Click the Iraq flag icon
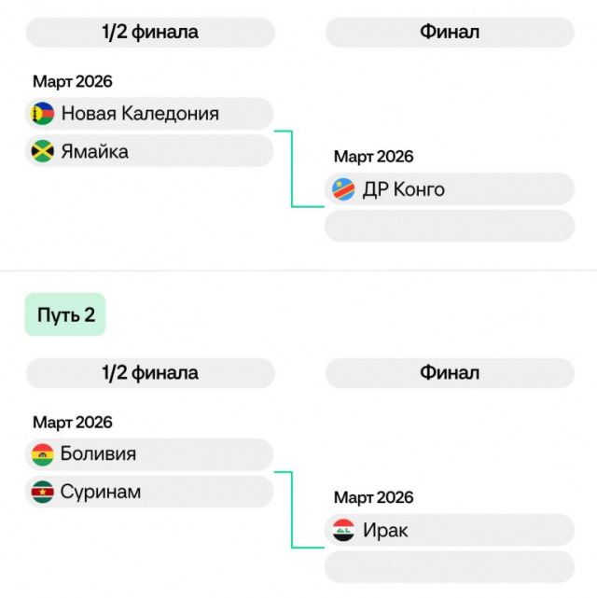The width and height of the screenshot is (597, 598). 343,530
